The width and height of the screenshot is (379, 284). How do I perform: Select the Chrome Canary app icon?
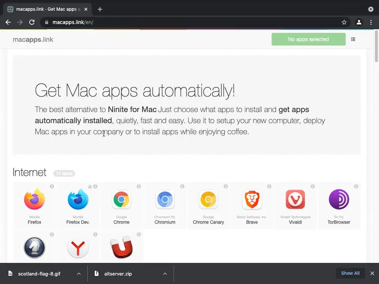coord(208,199)
